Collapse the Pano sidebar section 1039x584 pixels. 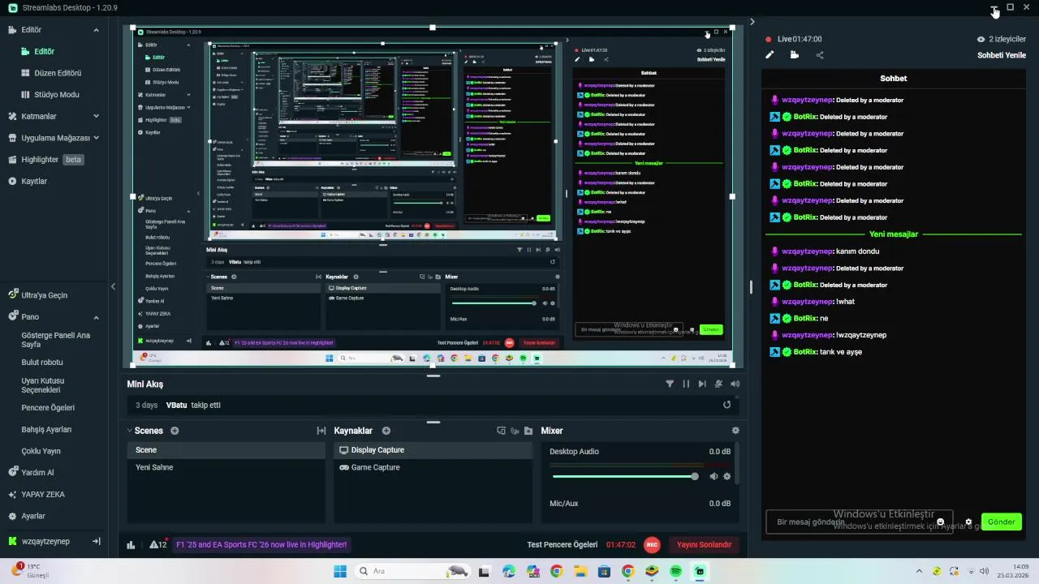tap(96, 316)
